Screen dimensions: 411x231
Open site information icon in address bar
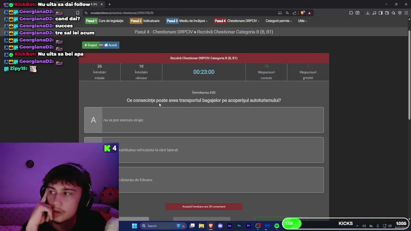coord(86,13)
